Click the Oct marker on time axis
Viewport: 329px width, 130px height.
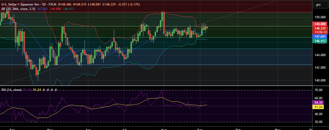[x=238, y=129]
